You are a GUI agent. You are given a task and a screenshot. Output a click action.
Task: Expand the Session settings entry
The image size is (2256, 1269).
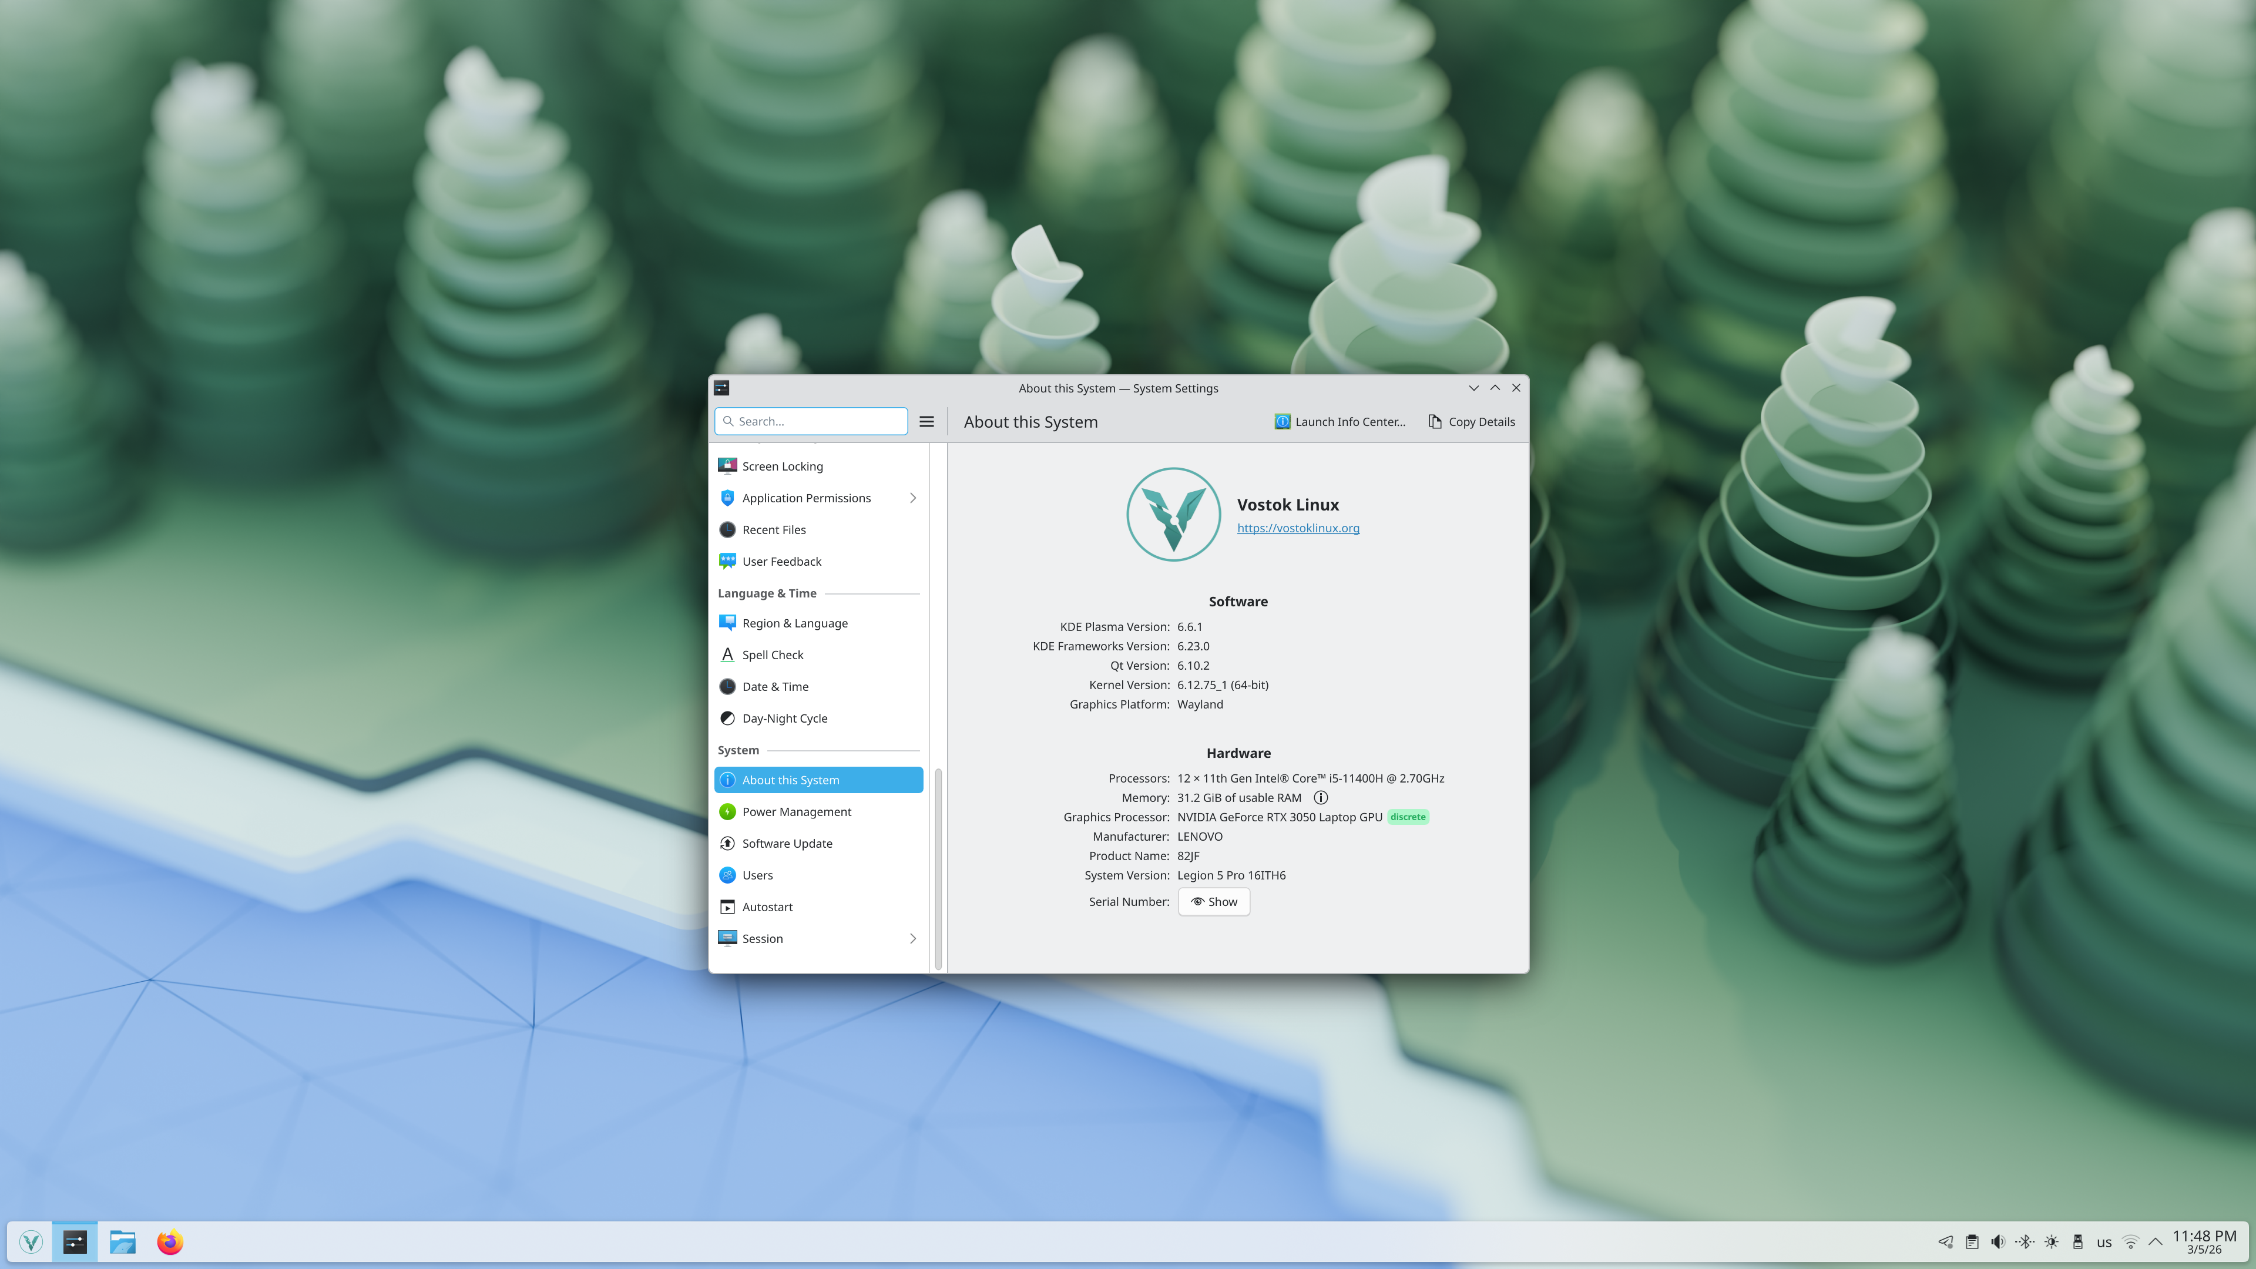point(912,938)
